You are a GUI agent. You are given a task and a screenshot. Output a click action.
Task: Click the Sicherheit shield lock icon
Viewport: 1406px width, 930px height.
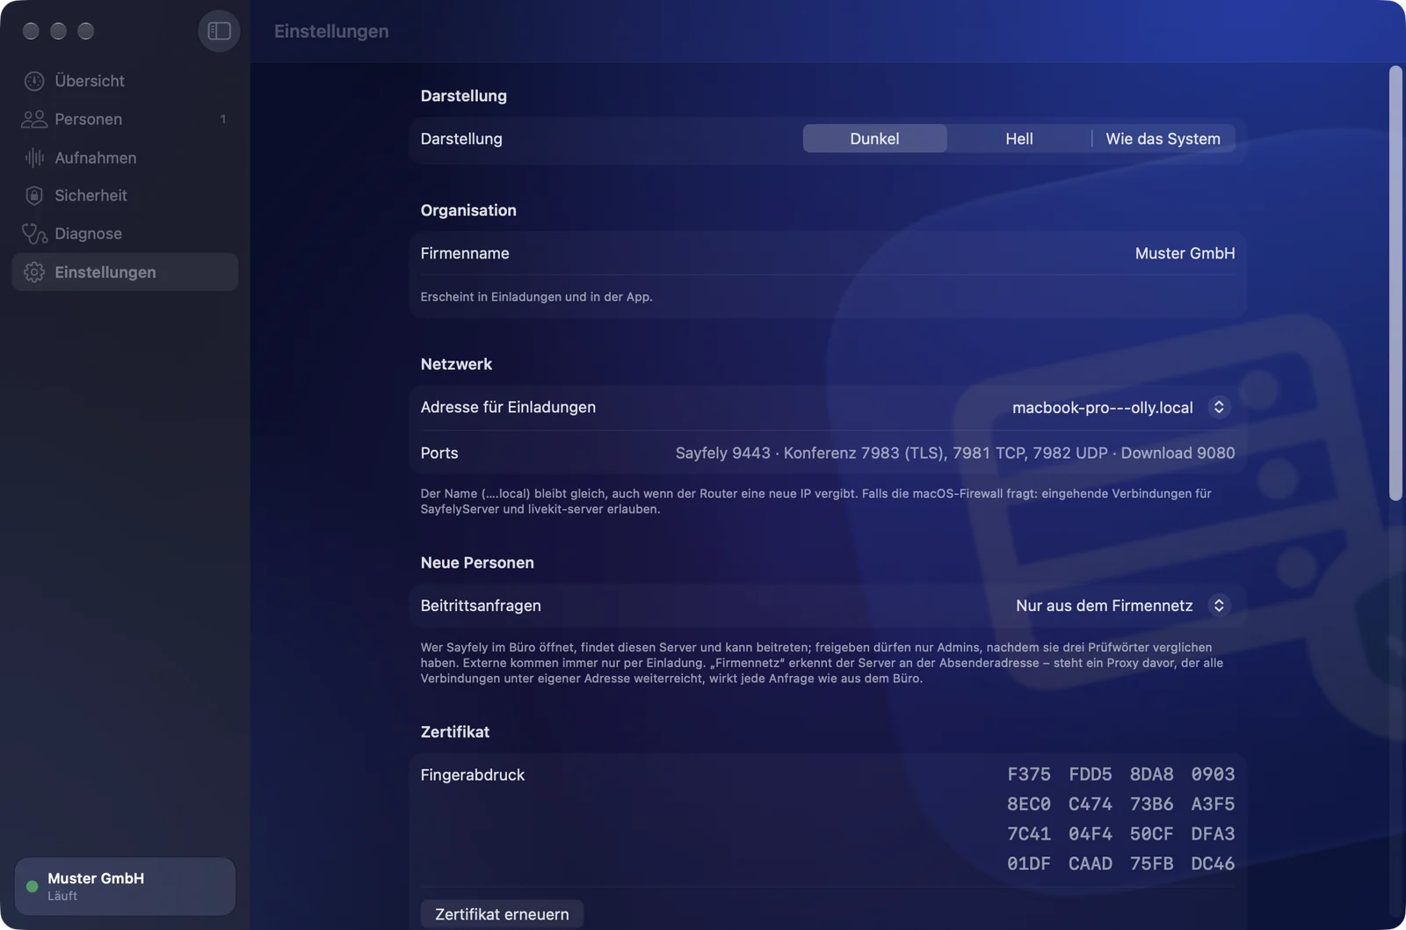pyautogui.click(x=34, y=195)
